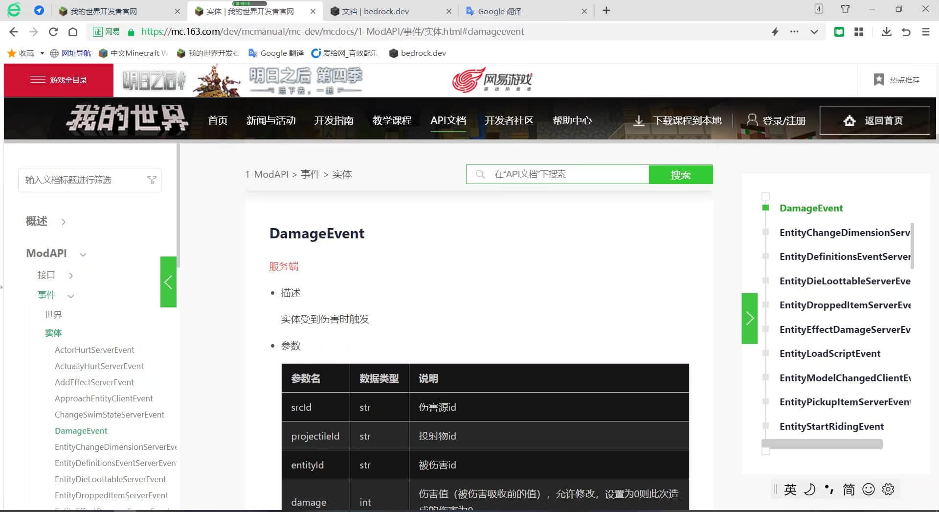Open the extensions grid icon
This screenshot has width=939, height=512.
(859, 32)
